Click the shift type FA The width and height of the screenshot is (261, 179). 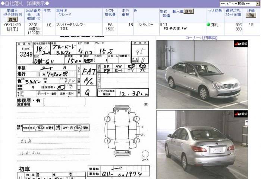tap(110, 25)
